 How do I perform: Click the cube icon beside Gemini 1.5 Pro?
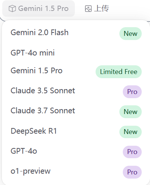point(12,9)
